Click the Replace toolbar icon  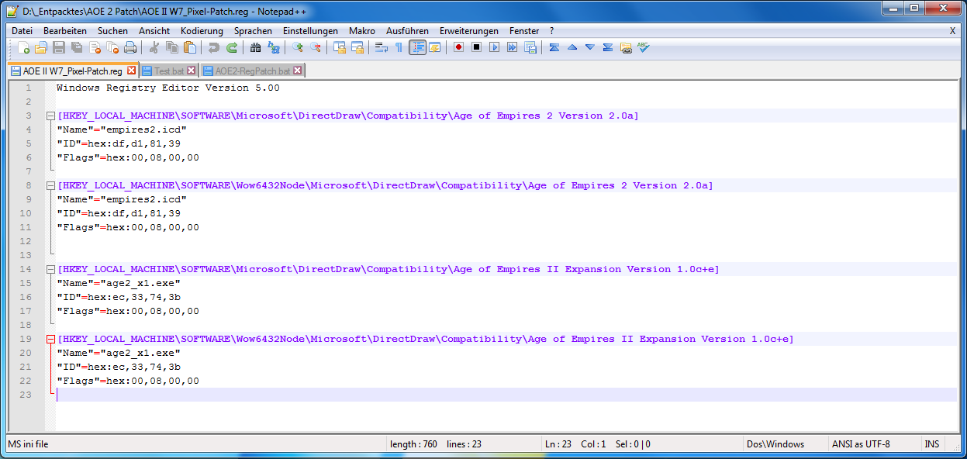(x=274, y=47)
